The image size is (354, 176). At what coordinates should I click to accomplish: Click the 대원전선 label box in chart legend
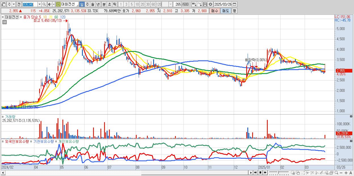click(12, 17)
